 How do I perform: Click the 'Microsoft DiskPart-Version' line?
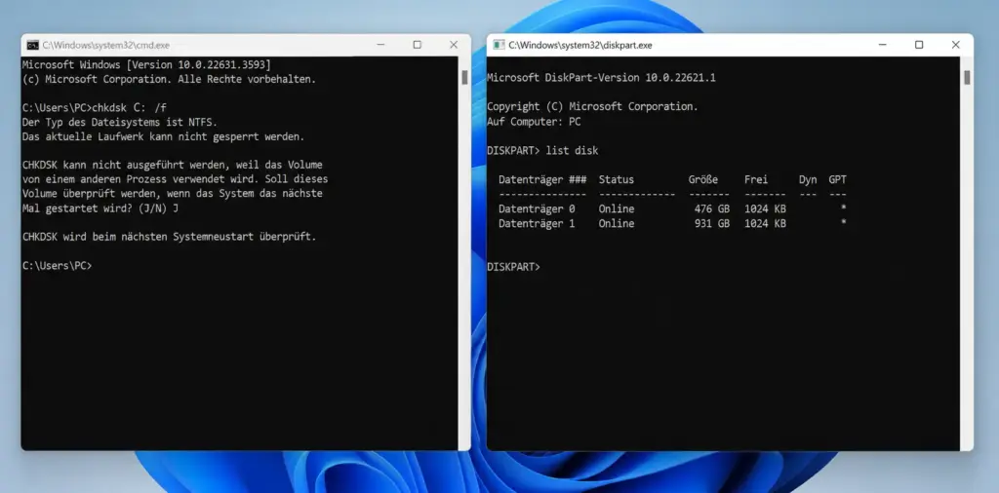click(x=601, y=78)
